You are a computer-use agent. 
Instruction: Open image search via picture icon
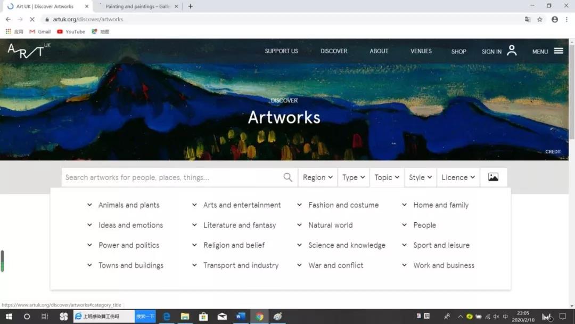click(493, 177)
